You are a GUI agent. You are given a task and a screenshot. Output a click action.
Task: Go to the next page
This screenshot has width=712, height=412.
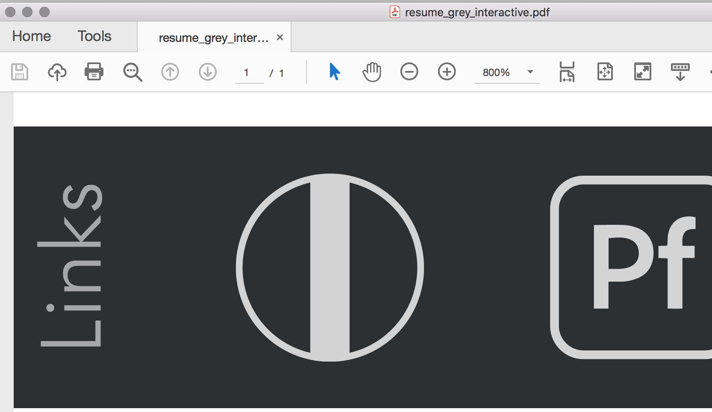pyautogui.click(x=208, y=72)
